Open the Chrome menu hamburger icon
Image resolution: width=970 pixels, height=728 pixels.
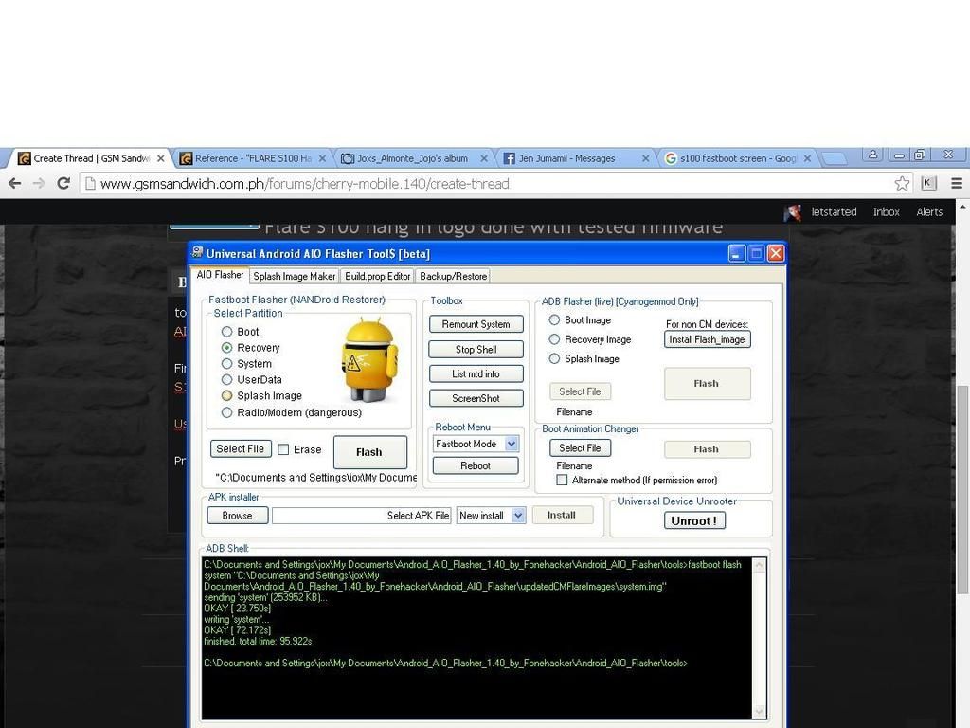click(x=957, y=183)
